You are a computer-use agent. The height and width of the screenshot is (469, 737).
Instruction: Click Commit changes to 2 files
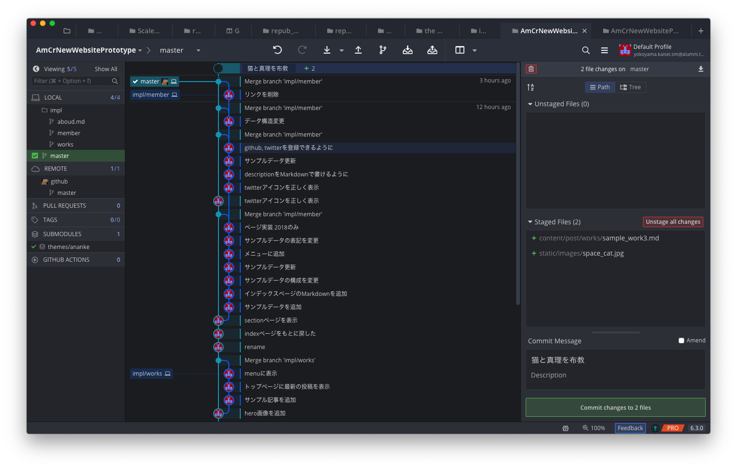pyautogui.click(x=615, y=407)
